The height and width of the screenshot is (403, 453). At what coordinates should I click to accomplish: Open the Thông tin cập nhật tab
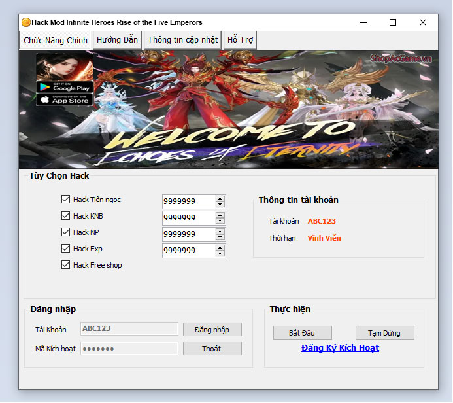click(182, 40)
